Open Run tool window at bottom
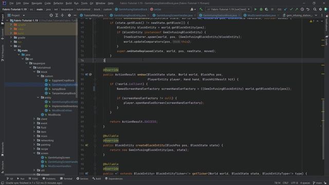Viewport: 329px width, 185px height. point(21,179)
